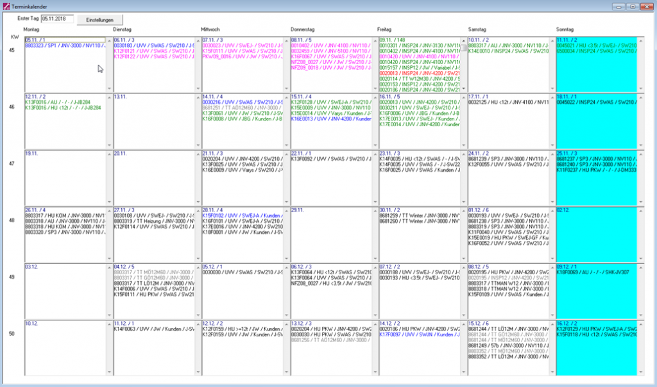Viewport: 657px width, 387px height.
Task: Click scroll-up arrow in Friday 09.11 cell
Action: click(464, 40)
